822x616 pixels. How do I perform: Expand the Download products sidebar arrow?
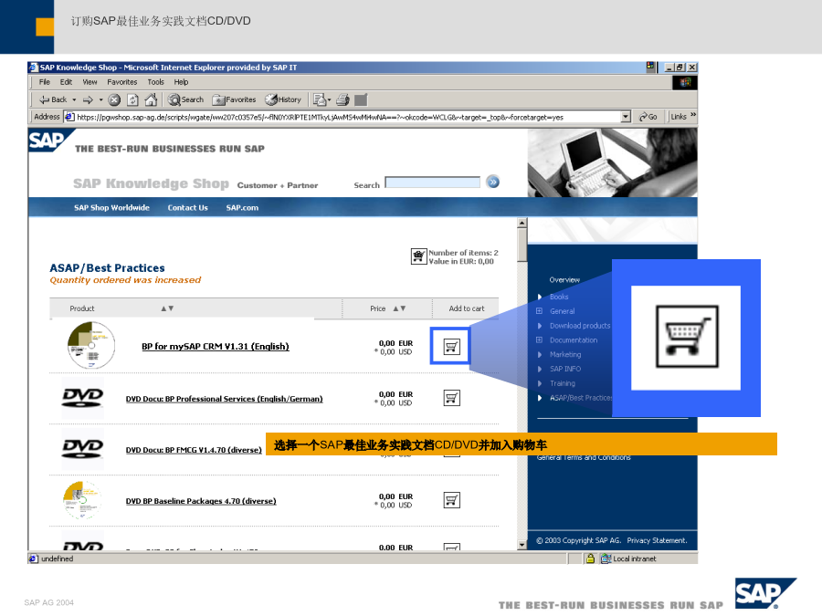(x=540, y=326)
